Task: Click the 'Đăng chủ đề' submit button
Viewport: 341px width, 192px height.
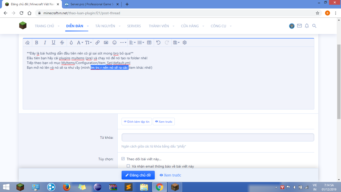Action: [138, 175]
